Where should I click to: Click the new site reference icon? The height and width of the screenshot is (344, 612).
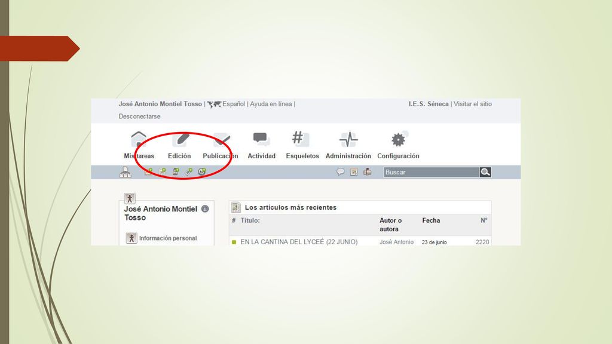[x=202, y=171]
